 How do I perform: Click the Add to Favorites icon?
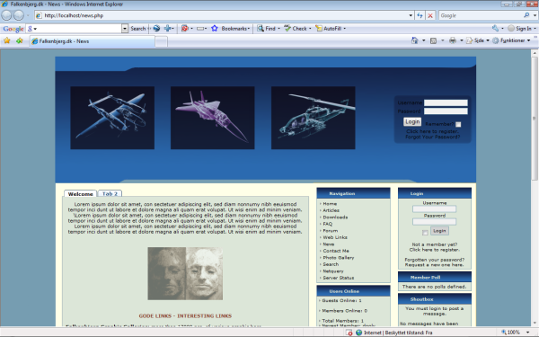click(20, 40)
